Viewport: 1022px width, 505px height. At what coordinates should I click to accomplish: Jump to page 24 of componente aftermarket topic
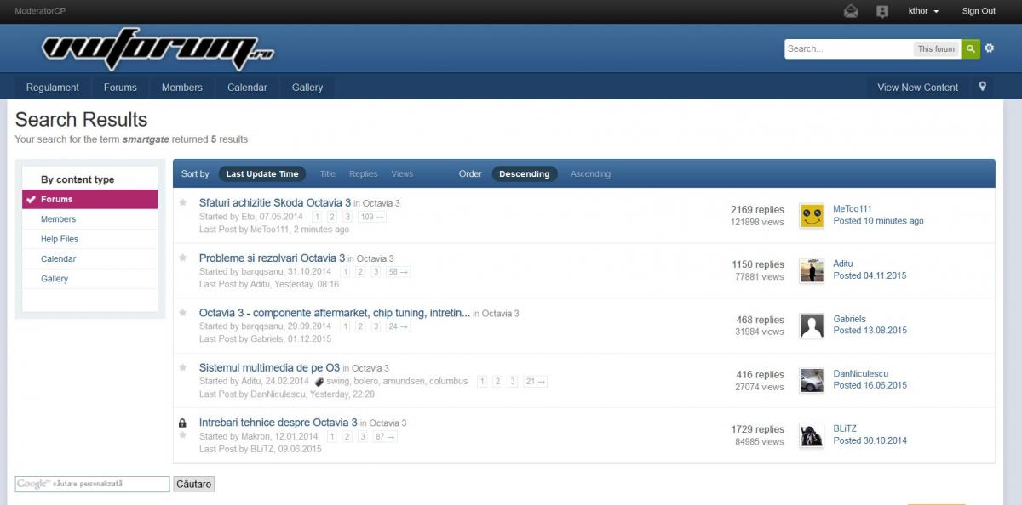coord(399,326)
